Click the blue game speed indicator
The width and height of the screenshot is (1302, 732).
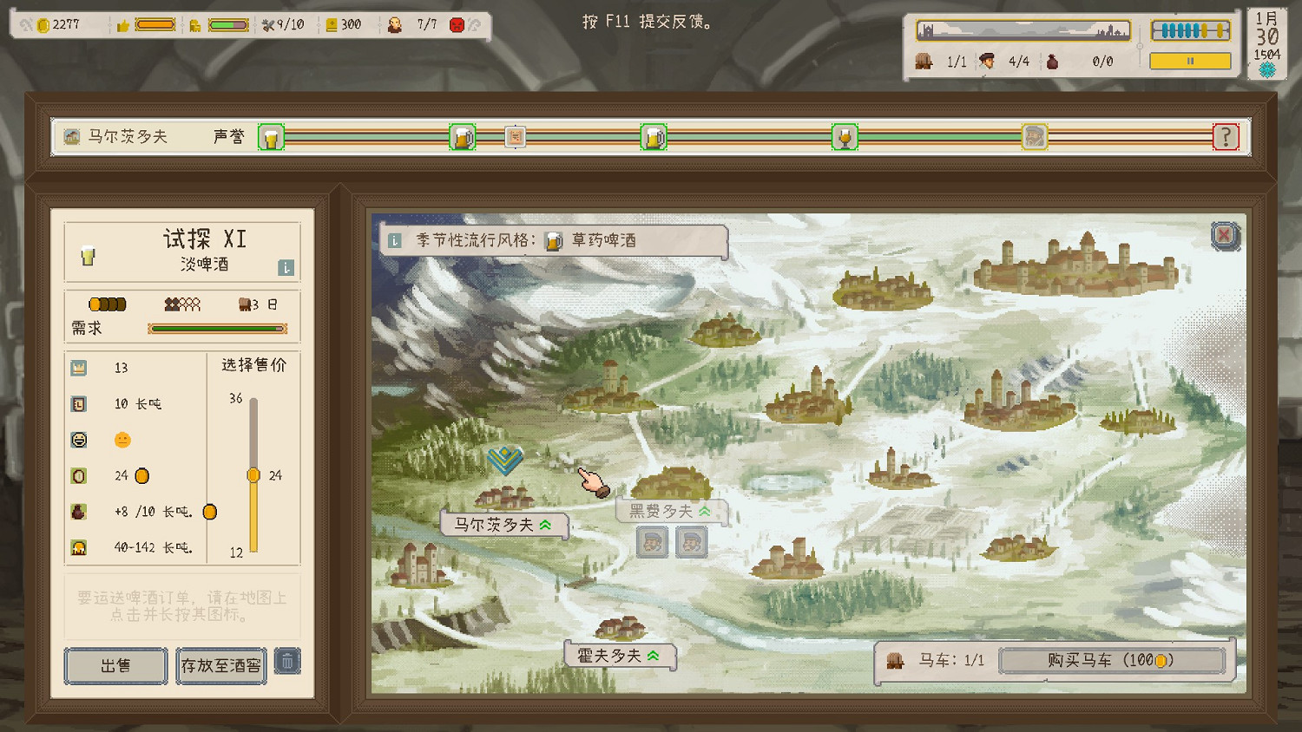click(x=1190, y=31)
